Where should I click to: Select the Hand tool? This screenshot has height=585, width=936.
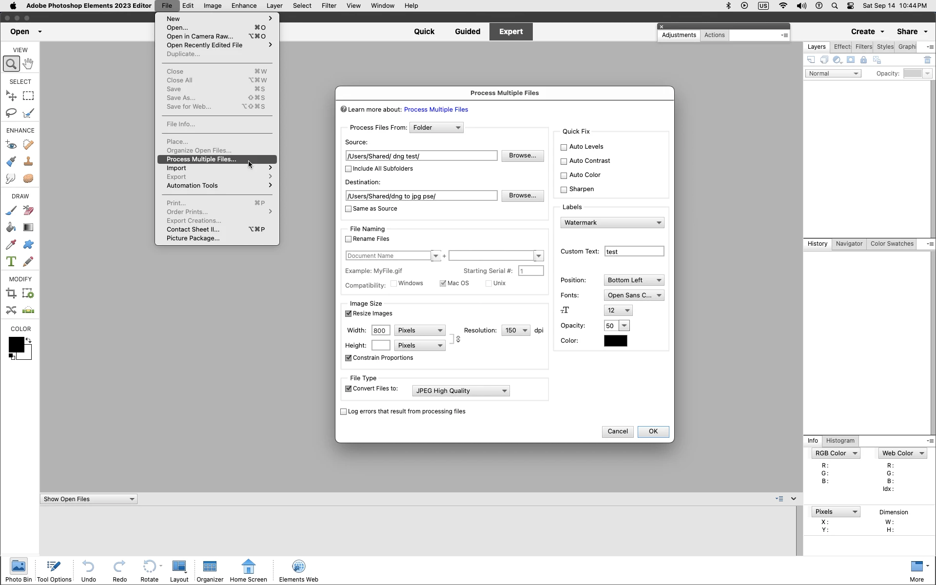[x=28, y=64]
